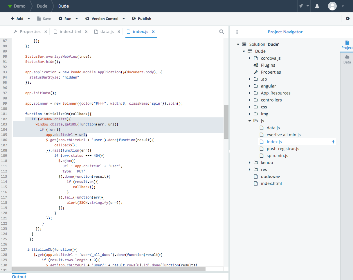Image resolution: width=353 pixels, height=280 pixels.
Task: Go to Demo breadcrumb
Action: pyautogui.click(x=19, y=6)
